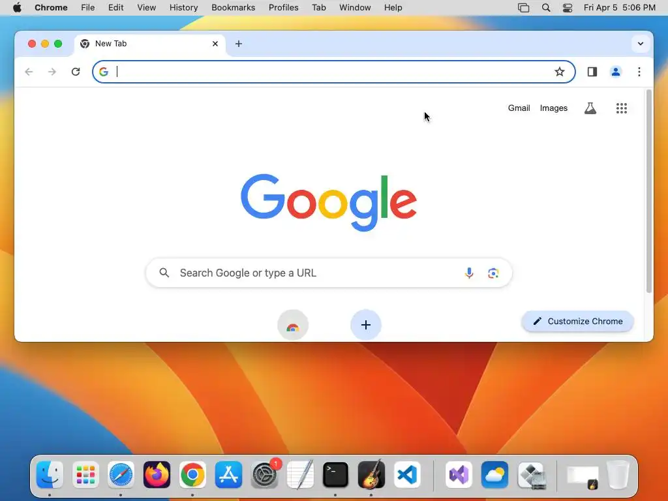Viewport: 668px width, 501px height.
Task: Open the Help menu
Action: [x=393, y=8]
